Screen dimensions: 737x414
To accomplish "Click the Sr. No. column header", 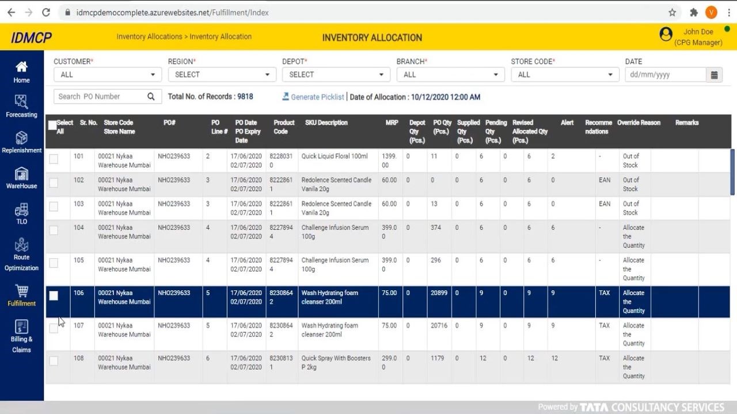I will click(x=89, y=122).
